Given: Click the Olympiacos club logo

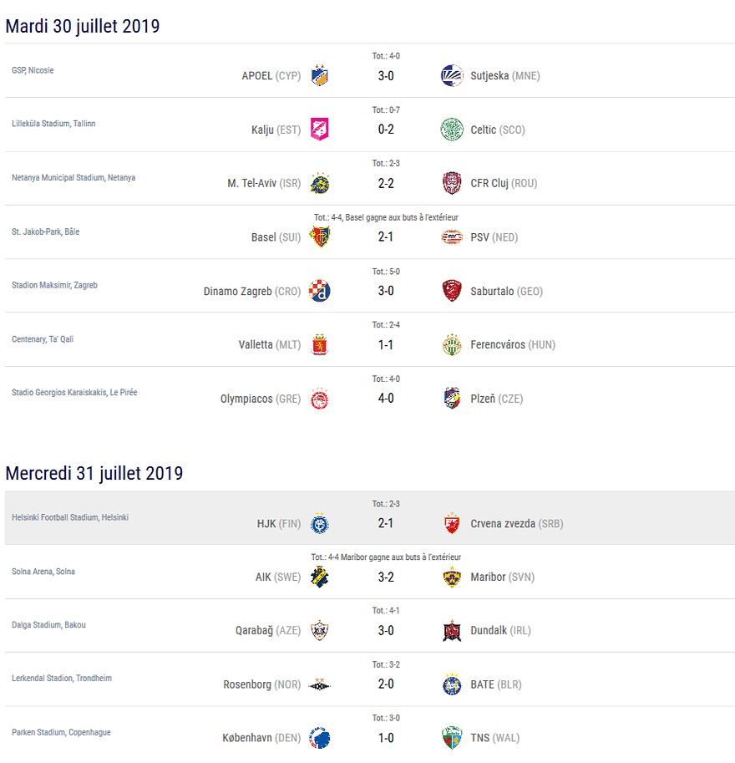Looking at the screenshot, I should 319,399.
